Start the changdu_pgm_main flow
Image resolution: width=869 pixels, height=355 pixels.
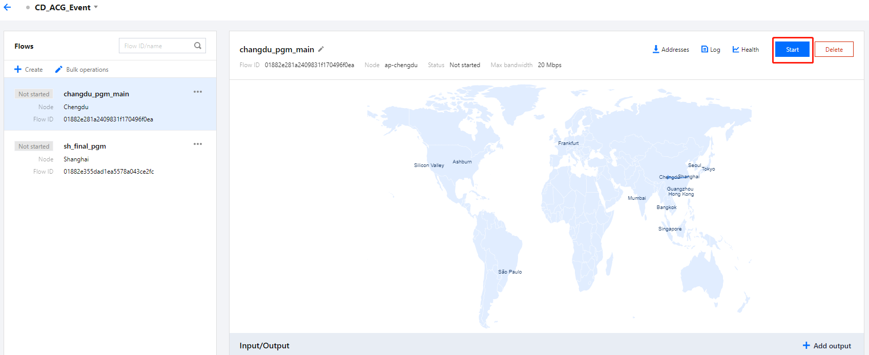point(792,50)
